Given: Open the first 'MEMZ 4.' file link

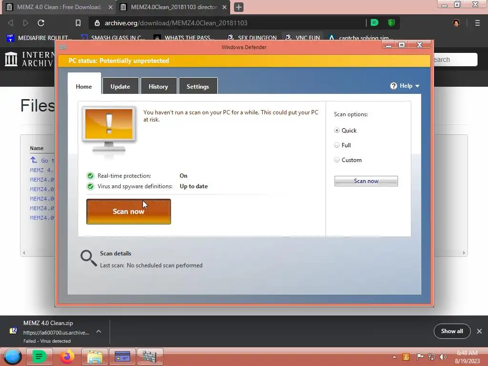Looking at the screenshot, I should [42, 170].
